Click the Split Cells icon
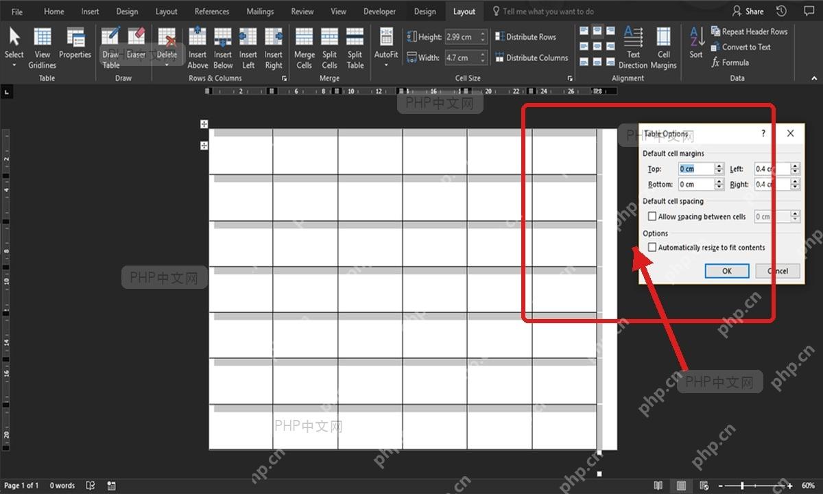The height and width of the screenshot is (494, 823). tap(330, 37)
